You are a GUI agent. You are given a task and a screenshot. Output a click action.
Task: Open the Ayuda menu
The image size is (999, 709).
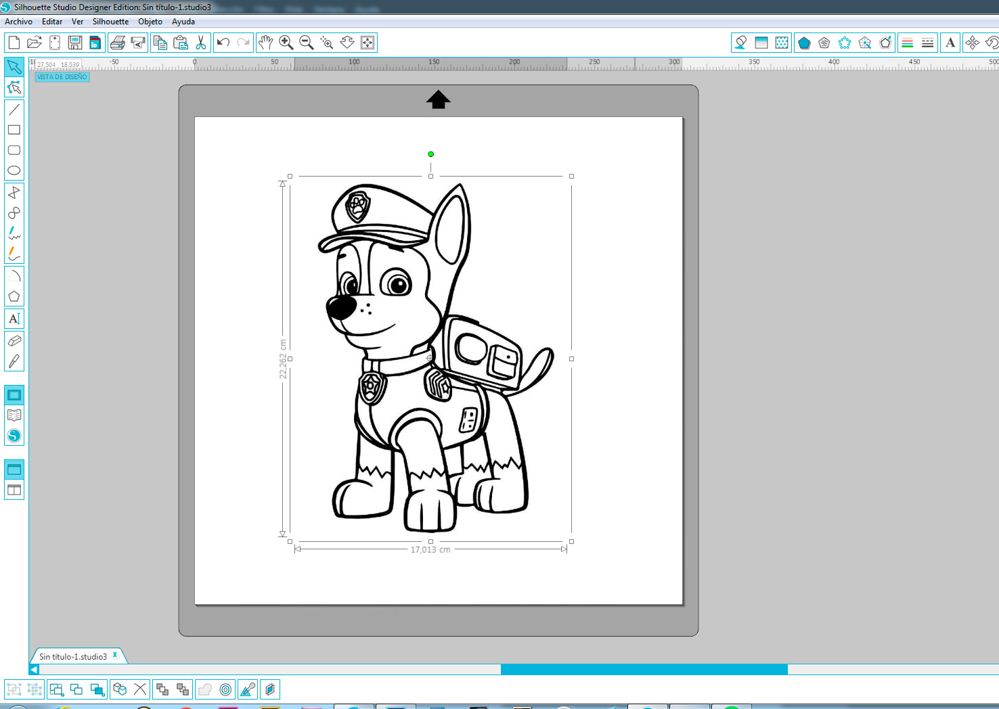tap(183, 22)
